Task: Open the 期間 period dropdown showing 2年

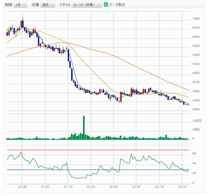Action: [x=21, y=5]
